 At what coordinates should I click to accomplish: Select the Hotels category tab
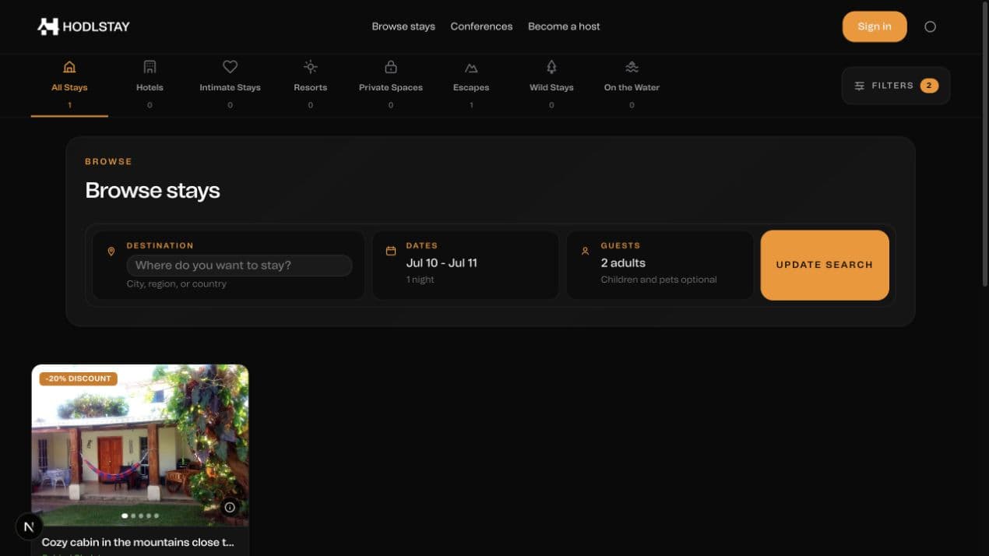tap(150, 86)
